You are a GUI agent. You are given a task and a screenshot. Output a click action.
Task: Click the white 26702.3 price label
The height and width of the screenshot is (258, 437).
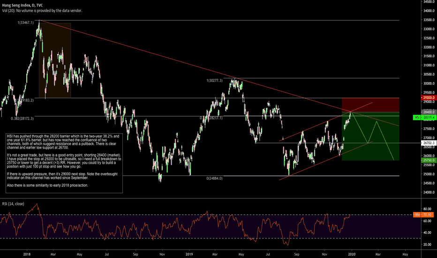pos(429,143)
